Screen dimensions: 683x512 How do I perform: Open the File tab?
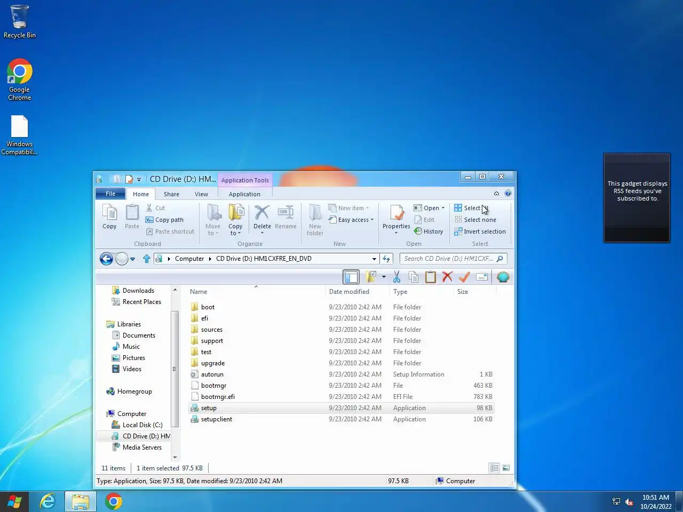click(110, 194)
